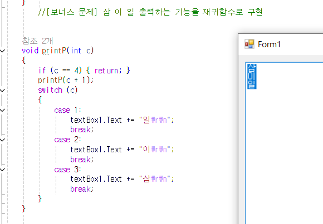Collapse the case 1 fold chevron

[2, 110]
